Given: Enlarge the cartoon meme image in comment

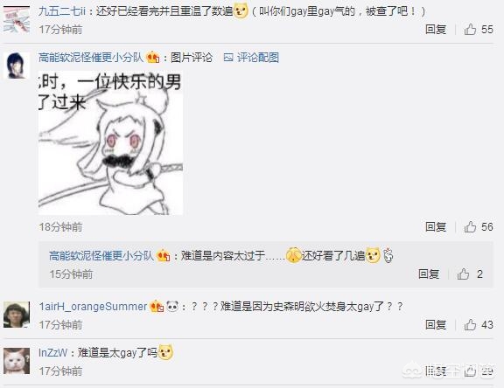Looking at the screenshot, I should 110,142.
